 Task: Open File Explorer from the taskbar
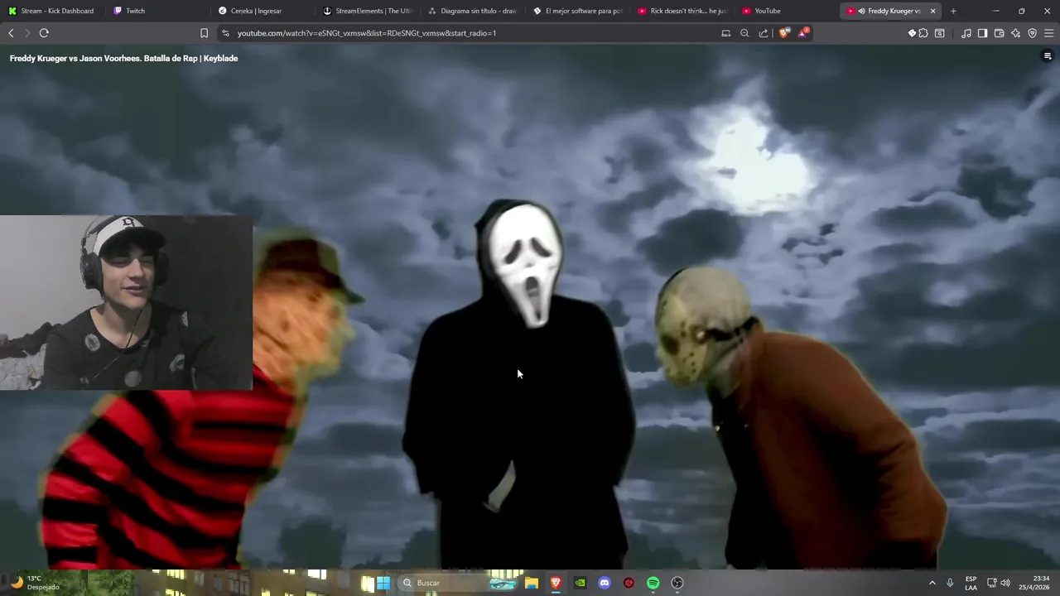point(532,583)
